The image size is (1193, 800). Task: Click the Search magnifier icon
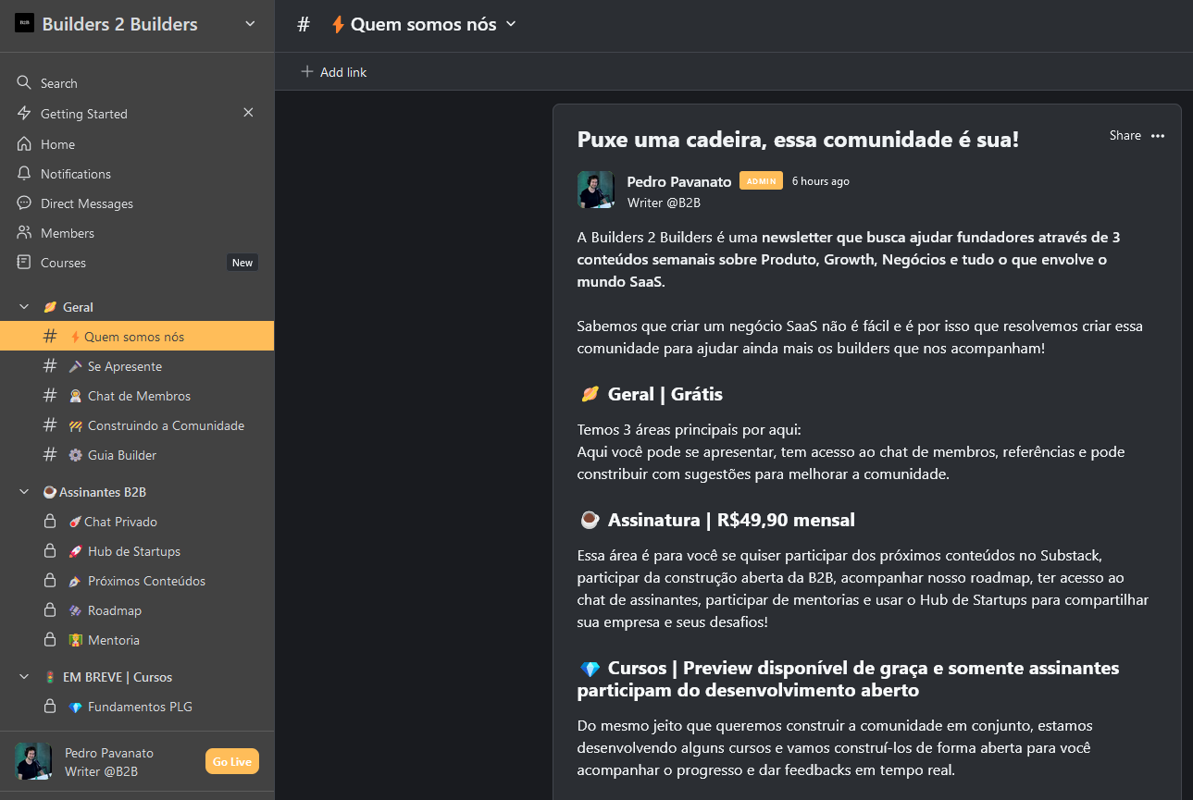click(x=24, y=83)
